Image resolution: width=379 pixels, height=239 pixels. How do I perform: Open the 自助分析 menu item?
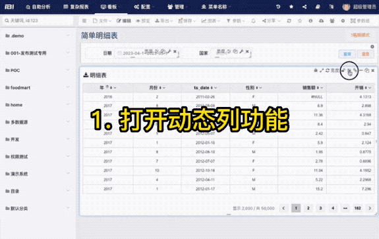pyautogui.click(x=38, y=7)
